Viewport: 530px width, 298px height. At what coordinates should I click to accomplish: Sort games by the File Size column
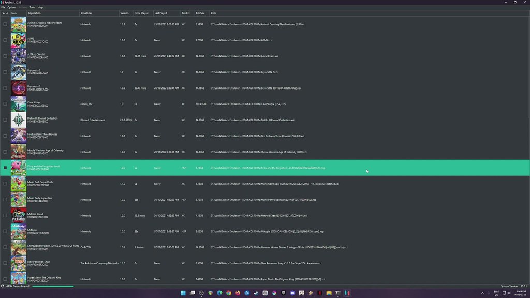tap(202, 13)
